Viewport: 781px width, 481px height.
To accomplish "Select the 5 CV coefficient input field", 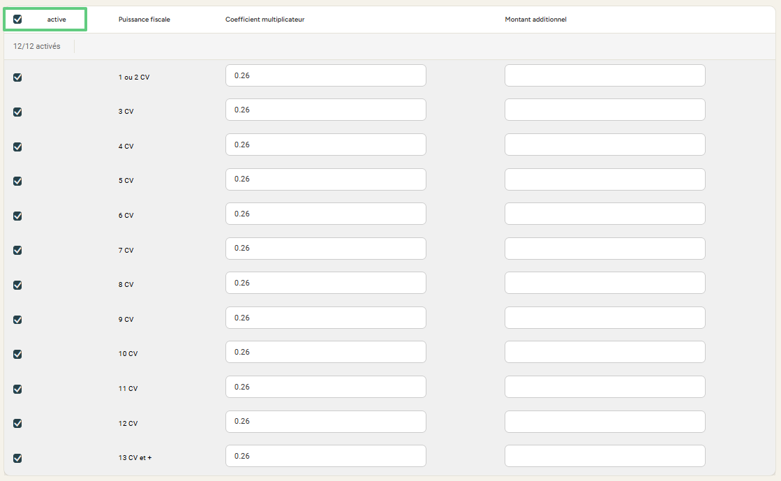I will click(x=326, y=179).
